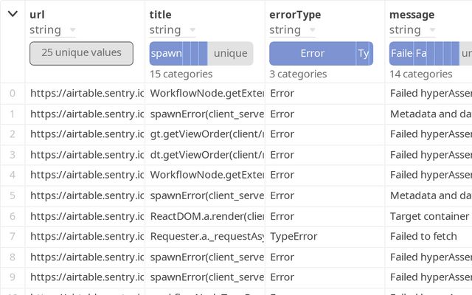Open the title column type dropdown
Image resolution: width=472 pixels, height=295 pixels.
[192, 30]
